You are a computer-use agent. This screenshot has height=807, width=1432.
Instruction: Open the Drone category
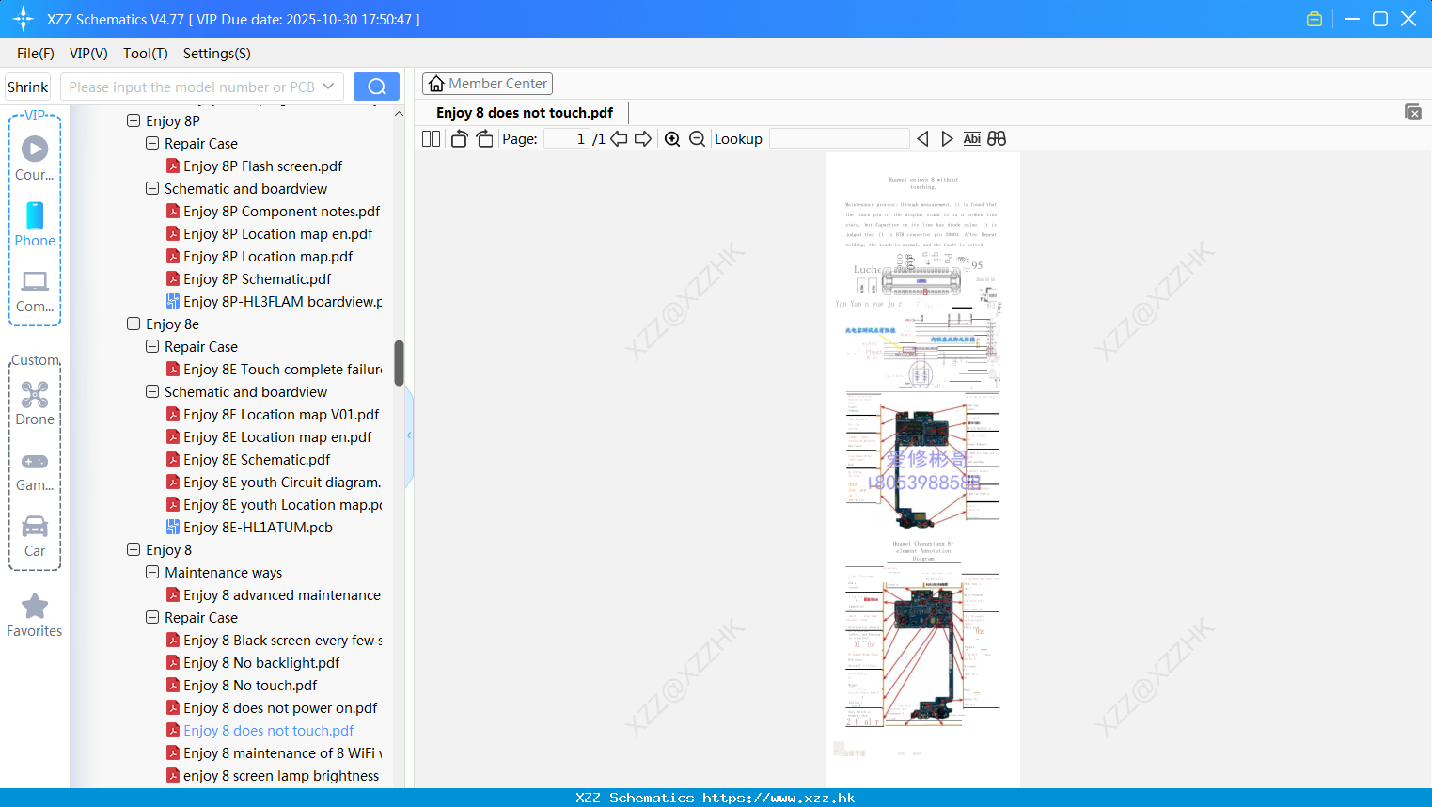click(x=35, y=403)
